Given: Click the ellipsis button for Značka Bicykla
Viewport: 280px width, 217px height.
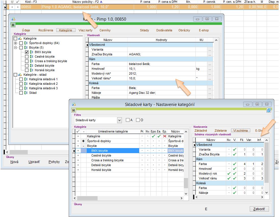Looking at the screenshot, I should tap(210, 54).
